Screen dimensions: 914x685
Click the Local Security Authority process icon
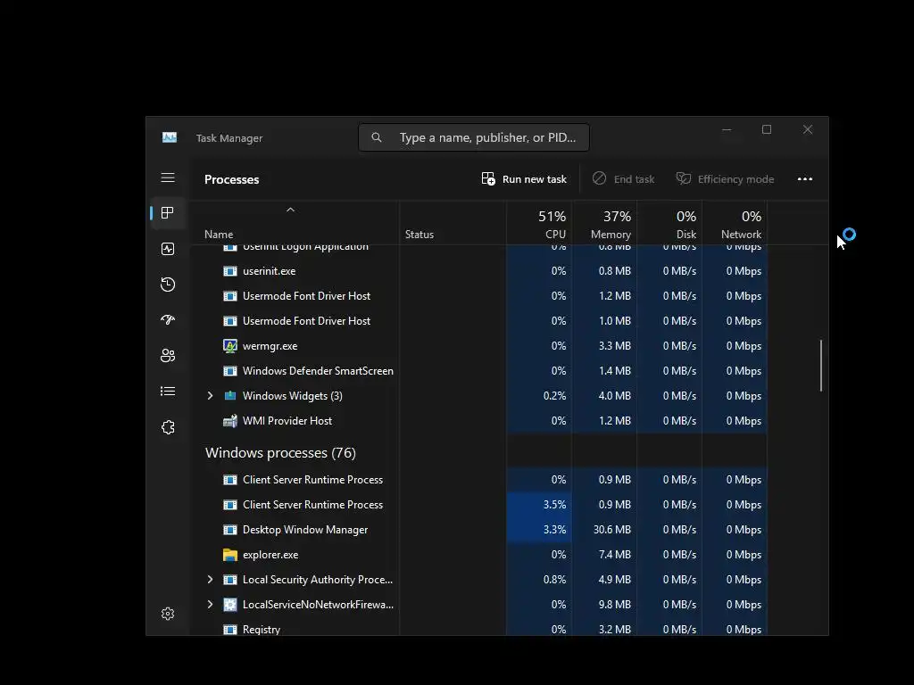point(230,580)
